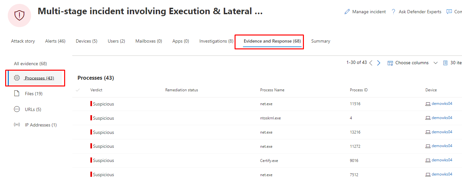Open the URLs evidence category
Viewport: 462px width, 181px height.
(33, 109)
